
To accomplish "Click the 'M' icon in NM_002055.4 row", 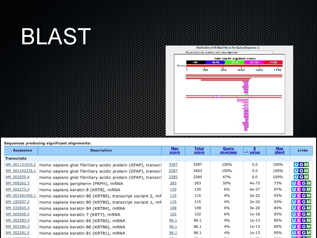I will click(306, 177).
